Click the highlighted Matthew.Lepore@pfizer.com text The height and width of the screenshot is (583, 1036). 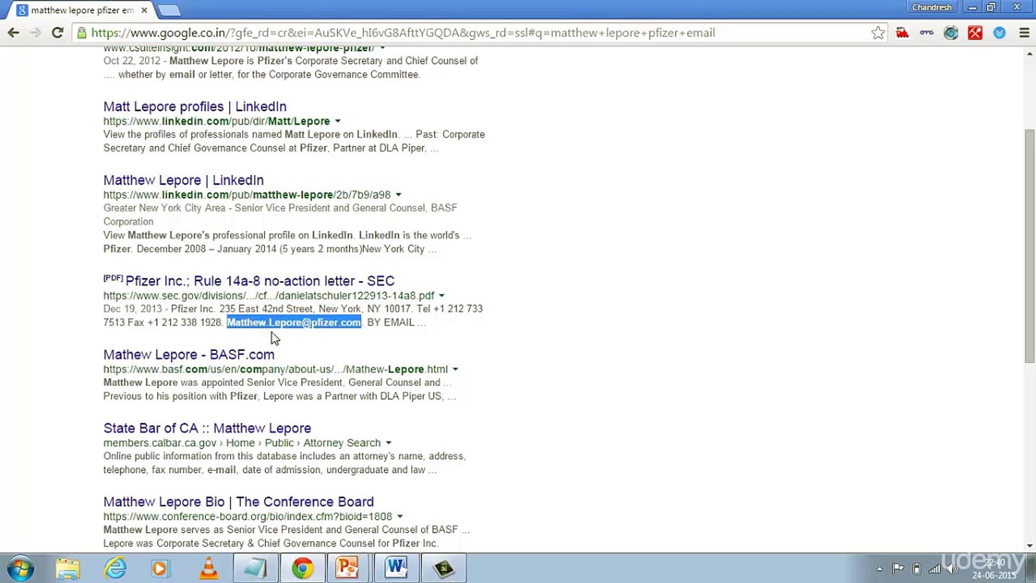(x=294, y=322)
